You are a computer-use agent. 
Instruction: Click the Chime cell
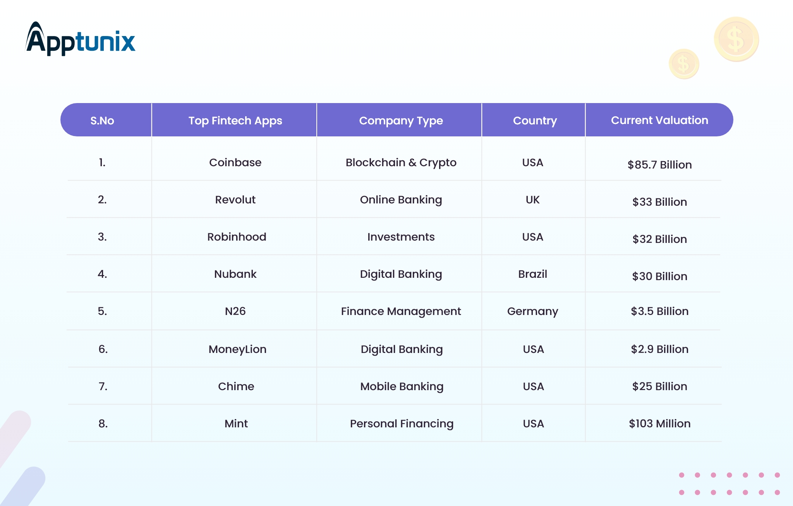click(236, 386)
